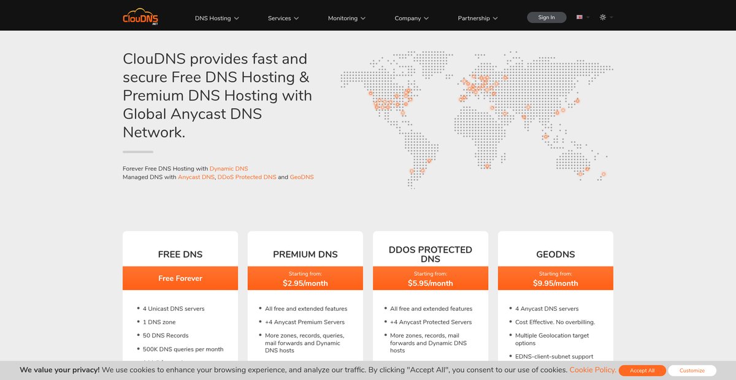Open the language flag selector
Screen dimensions: 736x380
click(x=579, y=17)
